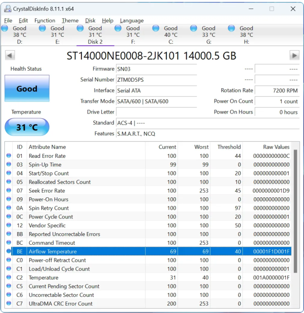Click status dot for Power-off Retract Count
The width and height of the screenshot is (304, 313).
click(x=9, y=260)
